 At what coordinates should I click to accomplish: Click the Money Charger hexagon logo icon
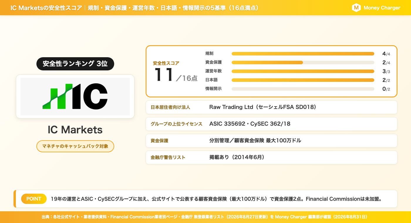pos(356,8)
